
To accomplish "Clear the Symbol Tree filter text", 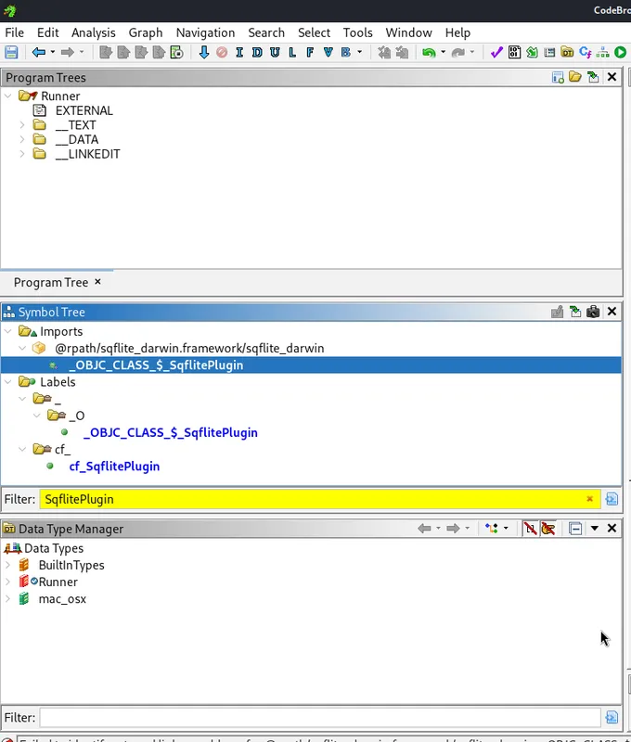I will (590, 499).
